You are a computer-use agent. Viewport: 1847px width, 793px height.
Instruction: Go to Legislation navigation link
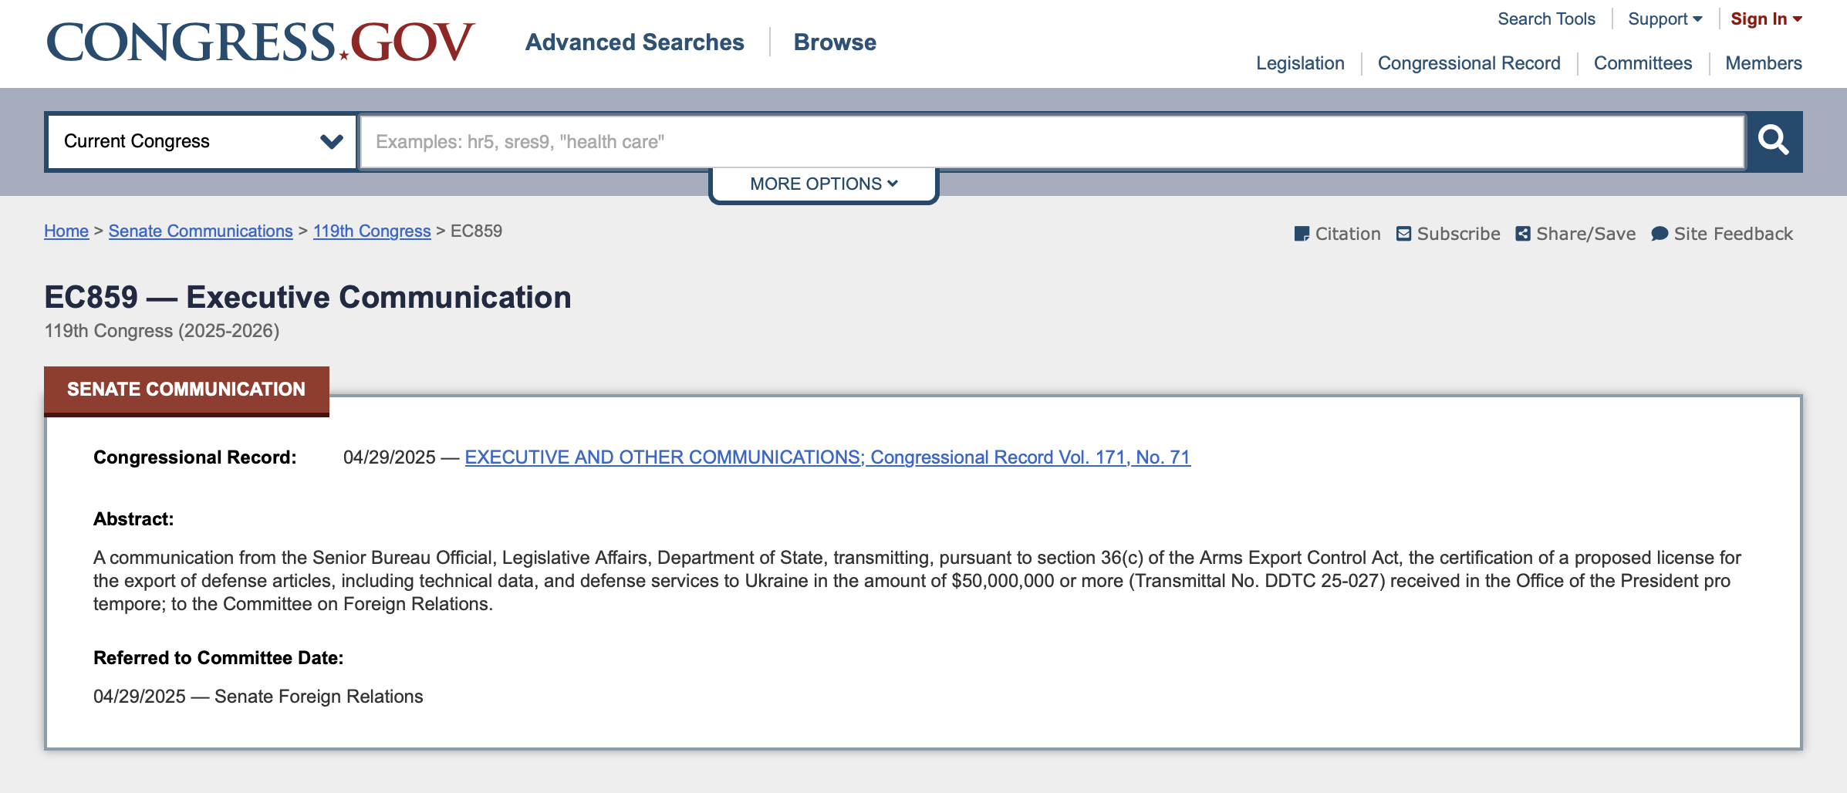(1300, 63)
